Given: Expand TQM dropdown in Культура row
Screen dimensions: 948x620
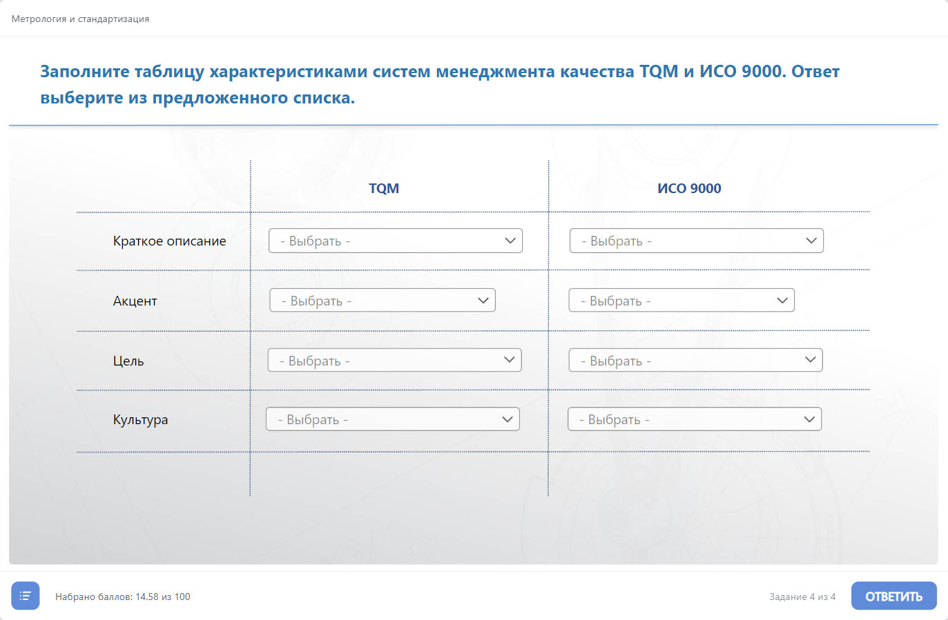Looking at the screenshot, I should [x=392, y=419].
